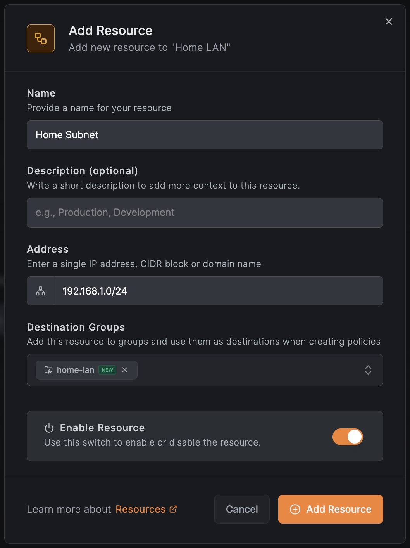Toggle the resource off using the orange switch
Viewport: 410px width, 548px height.
[x=348, y=437]
